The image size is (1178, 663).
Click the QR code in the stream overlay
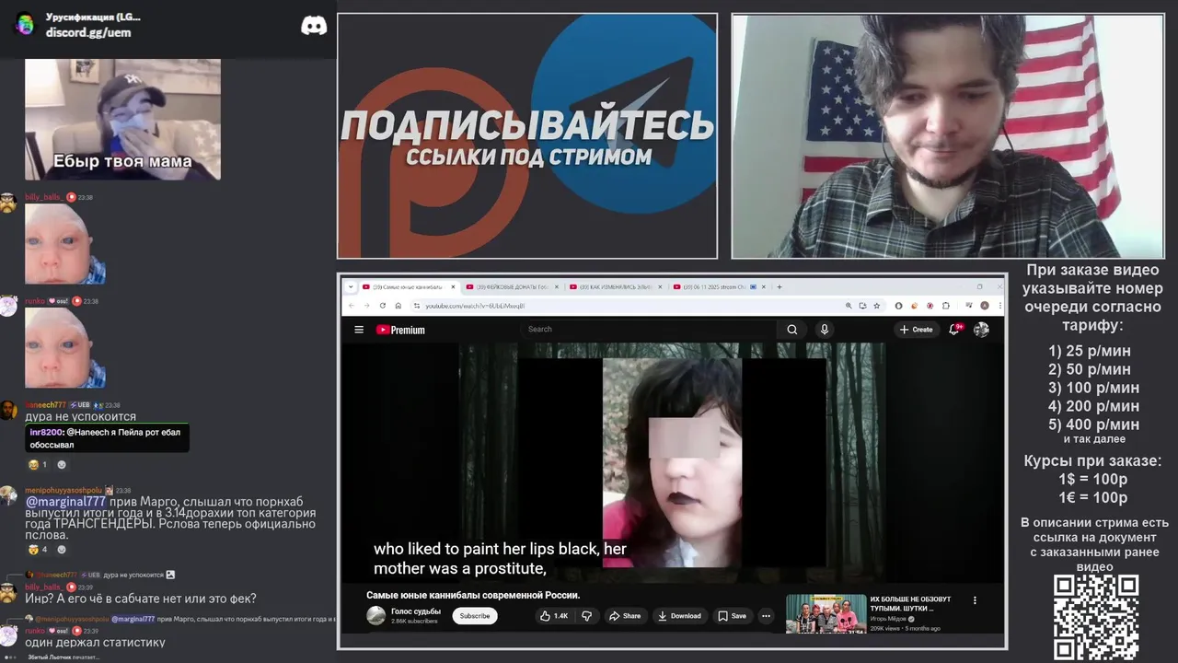1096,618
